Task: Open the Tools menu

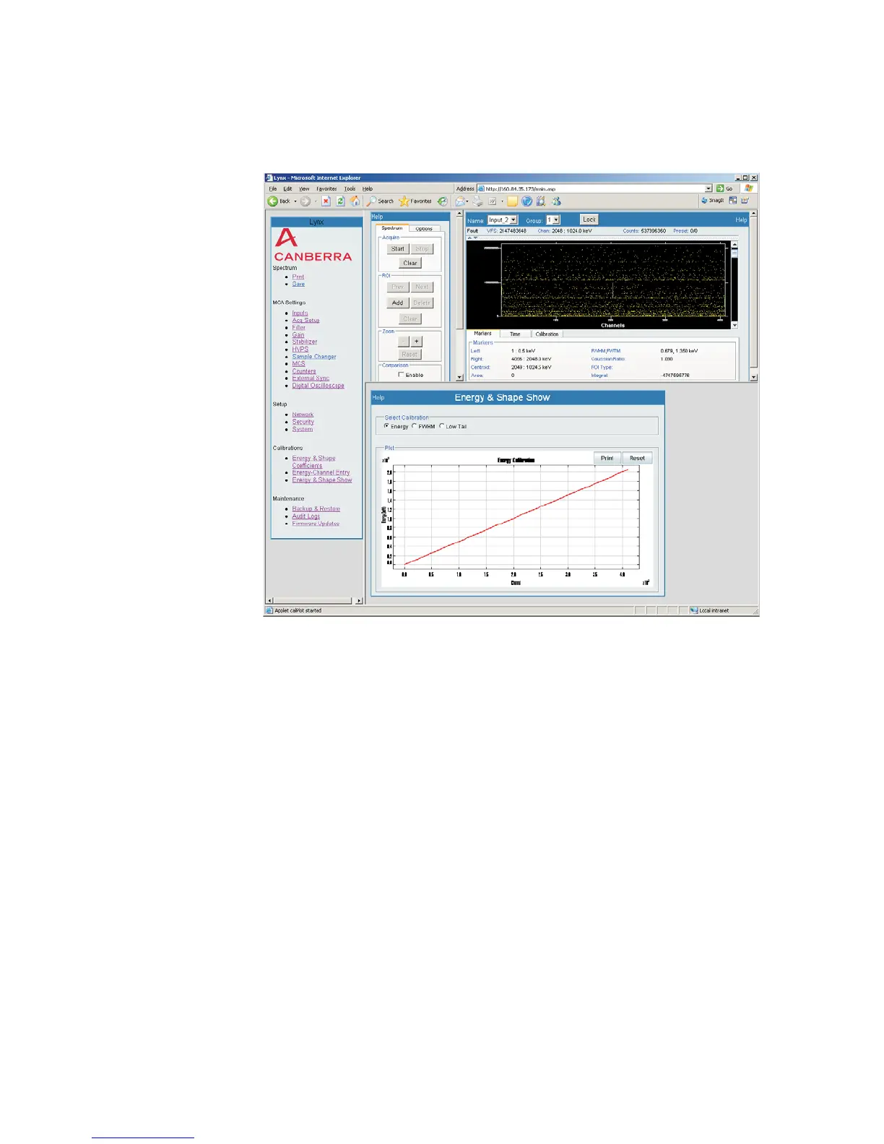Action: [x=350, y=188]
